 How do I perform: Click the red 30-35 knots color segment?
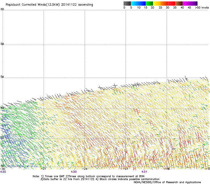[171, 3]
